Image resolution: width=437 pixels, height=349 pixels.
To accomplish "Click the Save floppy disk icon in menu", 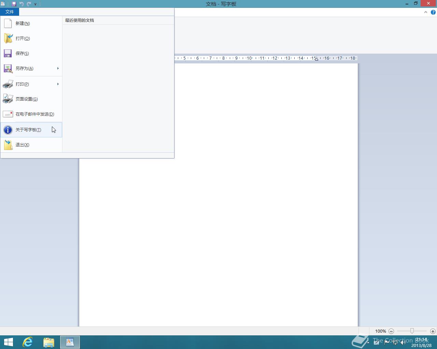I will pyautogui.click(x=8, y=54).
